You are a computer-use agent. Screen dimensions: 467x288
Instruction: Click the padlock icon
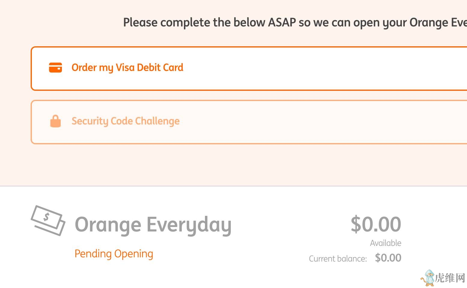(55, 121)
